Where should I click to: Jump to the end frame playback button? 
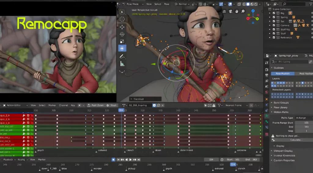[x=139, y=160]
